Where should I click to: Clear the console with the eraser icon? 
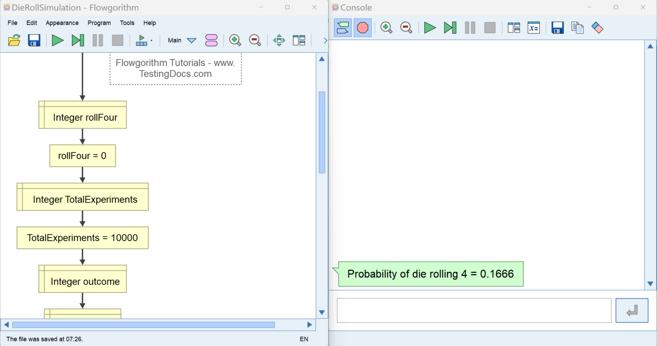pos(597,28)
